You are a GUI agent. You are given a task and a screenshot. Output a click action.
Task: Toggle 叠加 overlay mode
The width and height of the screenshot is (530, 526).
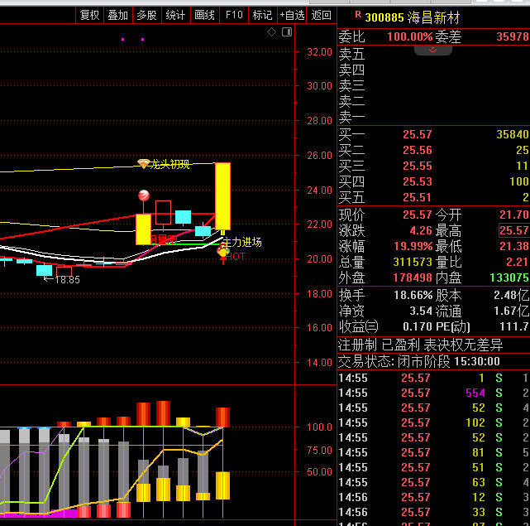click(x=118, y=15)
